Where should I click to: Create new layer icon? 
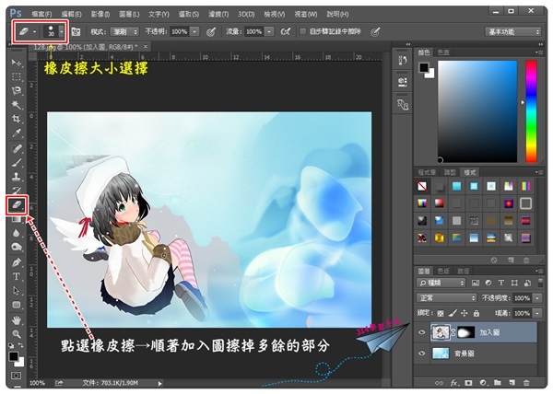512,383
